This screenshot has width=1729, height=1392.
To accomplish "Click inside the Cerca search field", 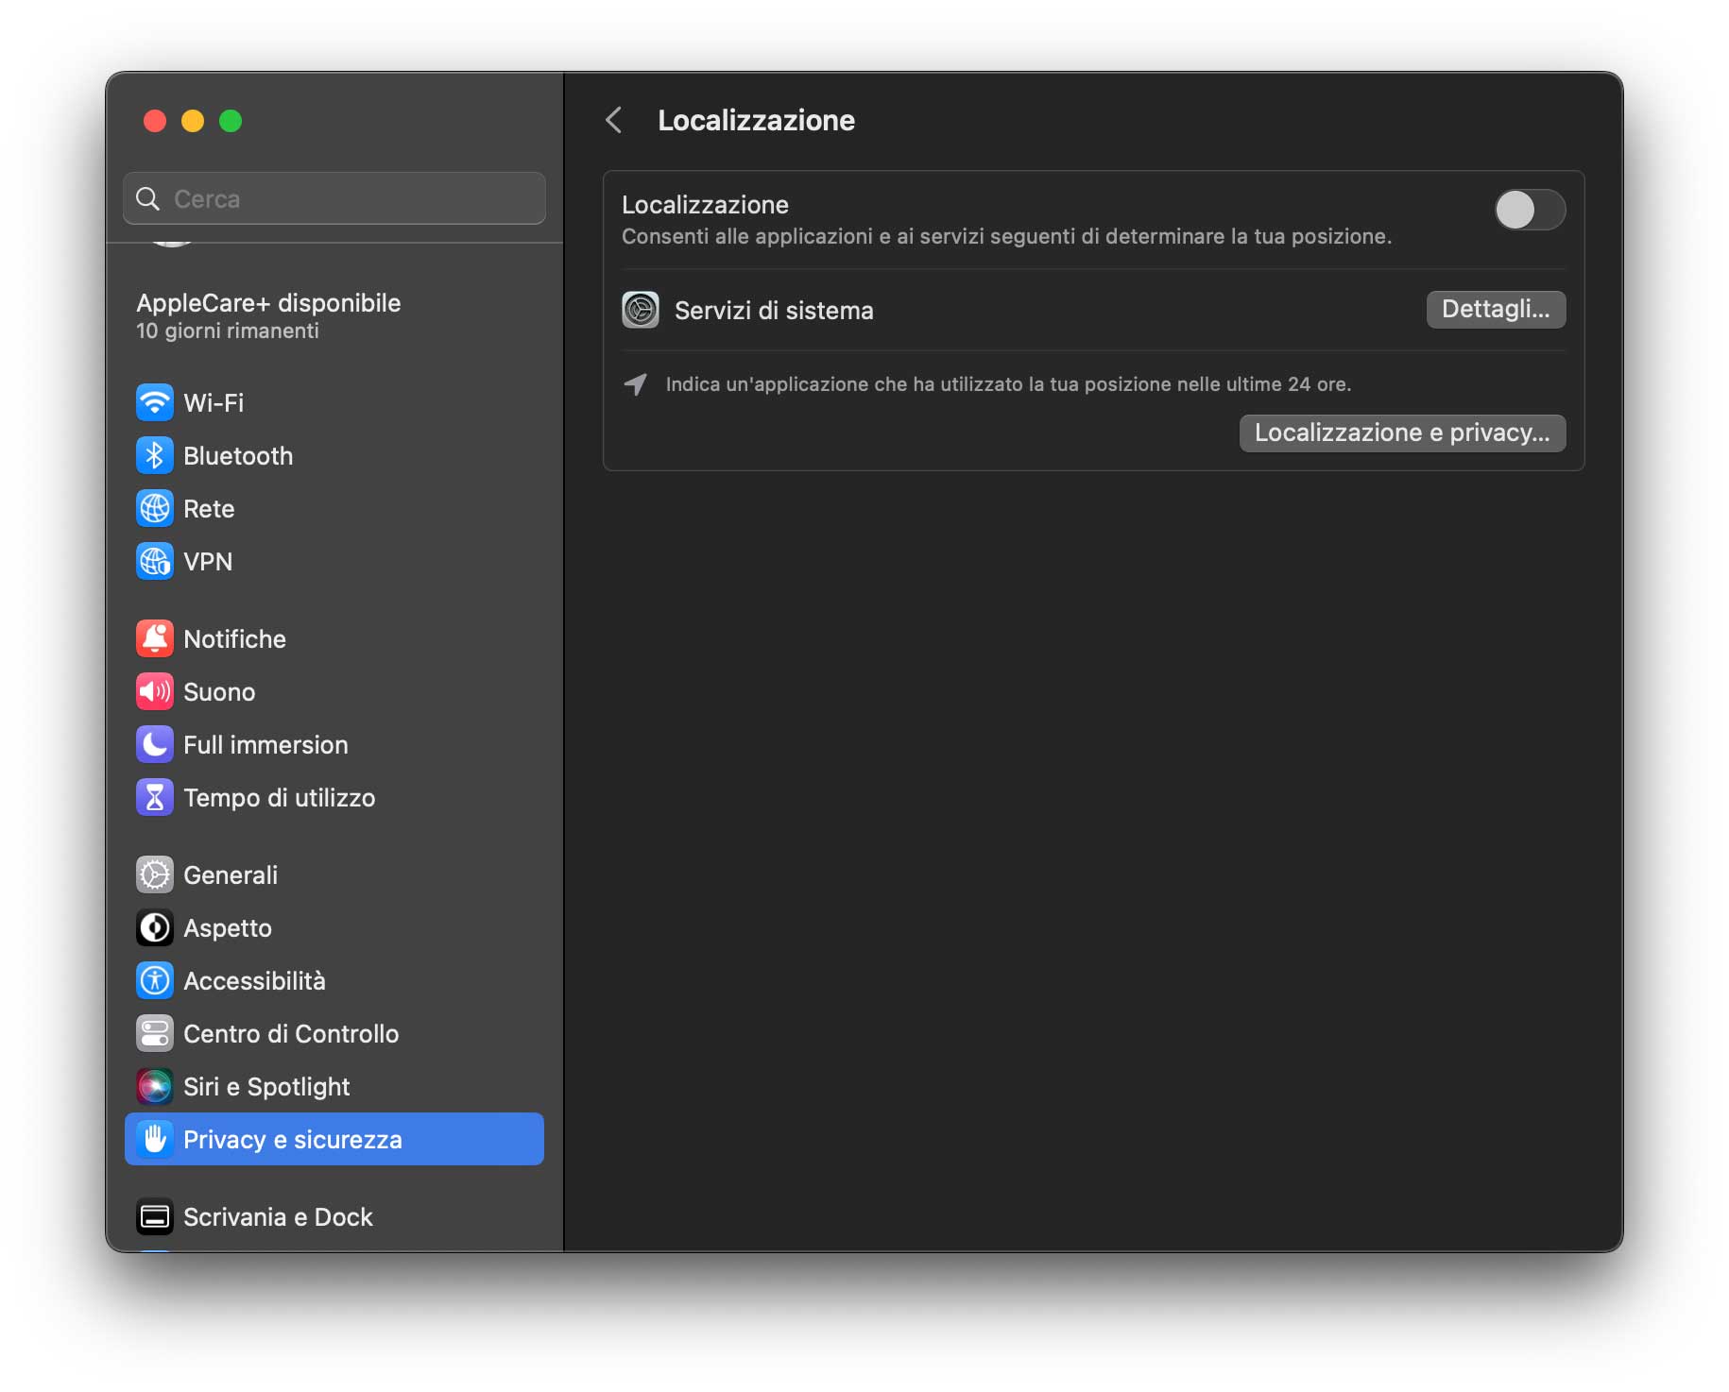I will 334,198.
